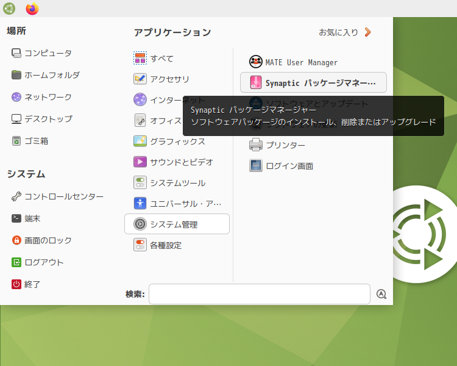This screenshot has height=366, width=457.
Task: Click the ゴミ箱 text label
Action: click(37, 142)
